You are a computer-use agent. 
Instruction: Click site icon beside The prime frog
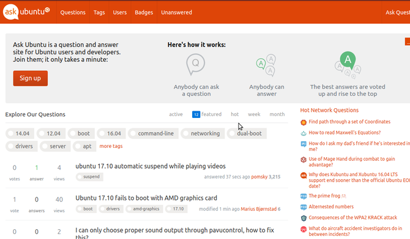pos(304,196)
